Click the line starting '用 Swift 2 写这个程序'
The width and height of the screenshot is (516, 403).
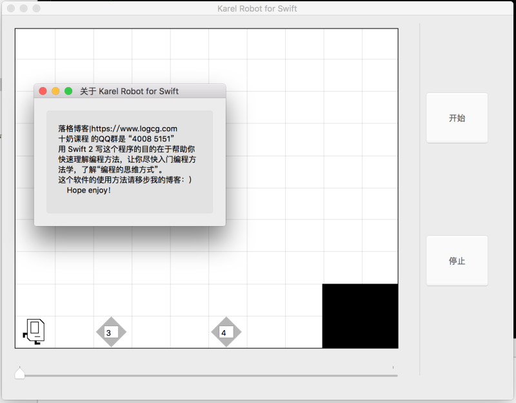tap(126, 149)
